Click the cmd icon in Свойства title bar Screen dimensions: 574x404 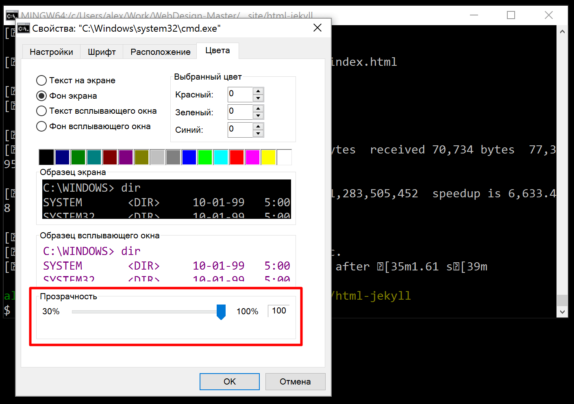(24, 28)
